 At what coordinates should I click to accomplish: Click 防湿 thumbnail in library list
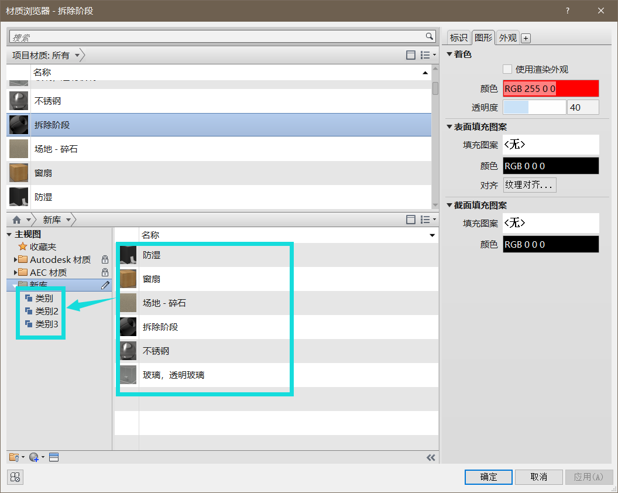pyautogui.click(x=128, y=255)
